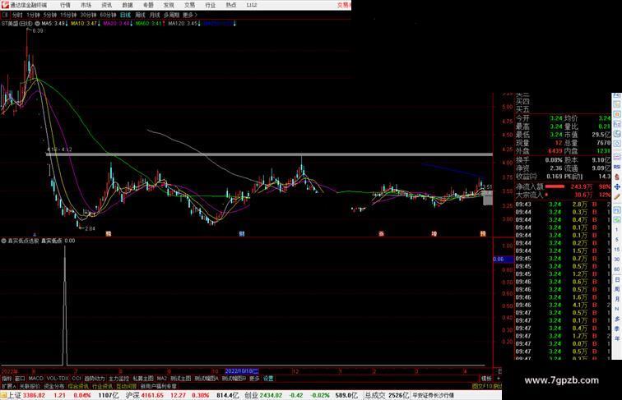Click the period toolbar leftmost icon
Viewport: 622px width, 400px height.
5,15
